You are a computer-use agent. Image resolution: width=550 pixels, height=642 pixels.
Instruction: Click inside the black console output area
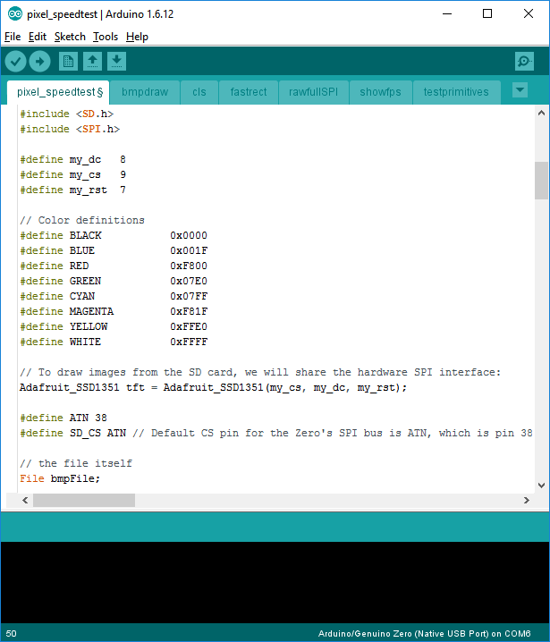[x=275, y=582]
